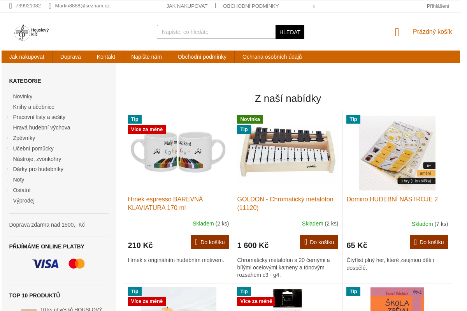Add Domino HUDEBNÍ NÁSTROJE 2 to cart
The image size is (467, 311).
(x=429, y=242)
